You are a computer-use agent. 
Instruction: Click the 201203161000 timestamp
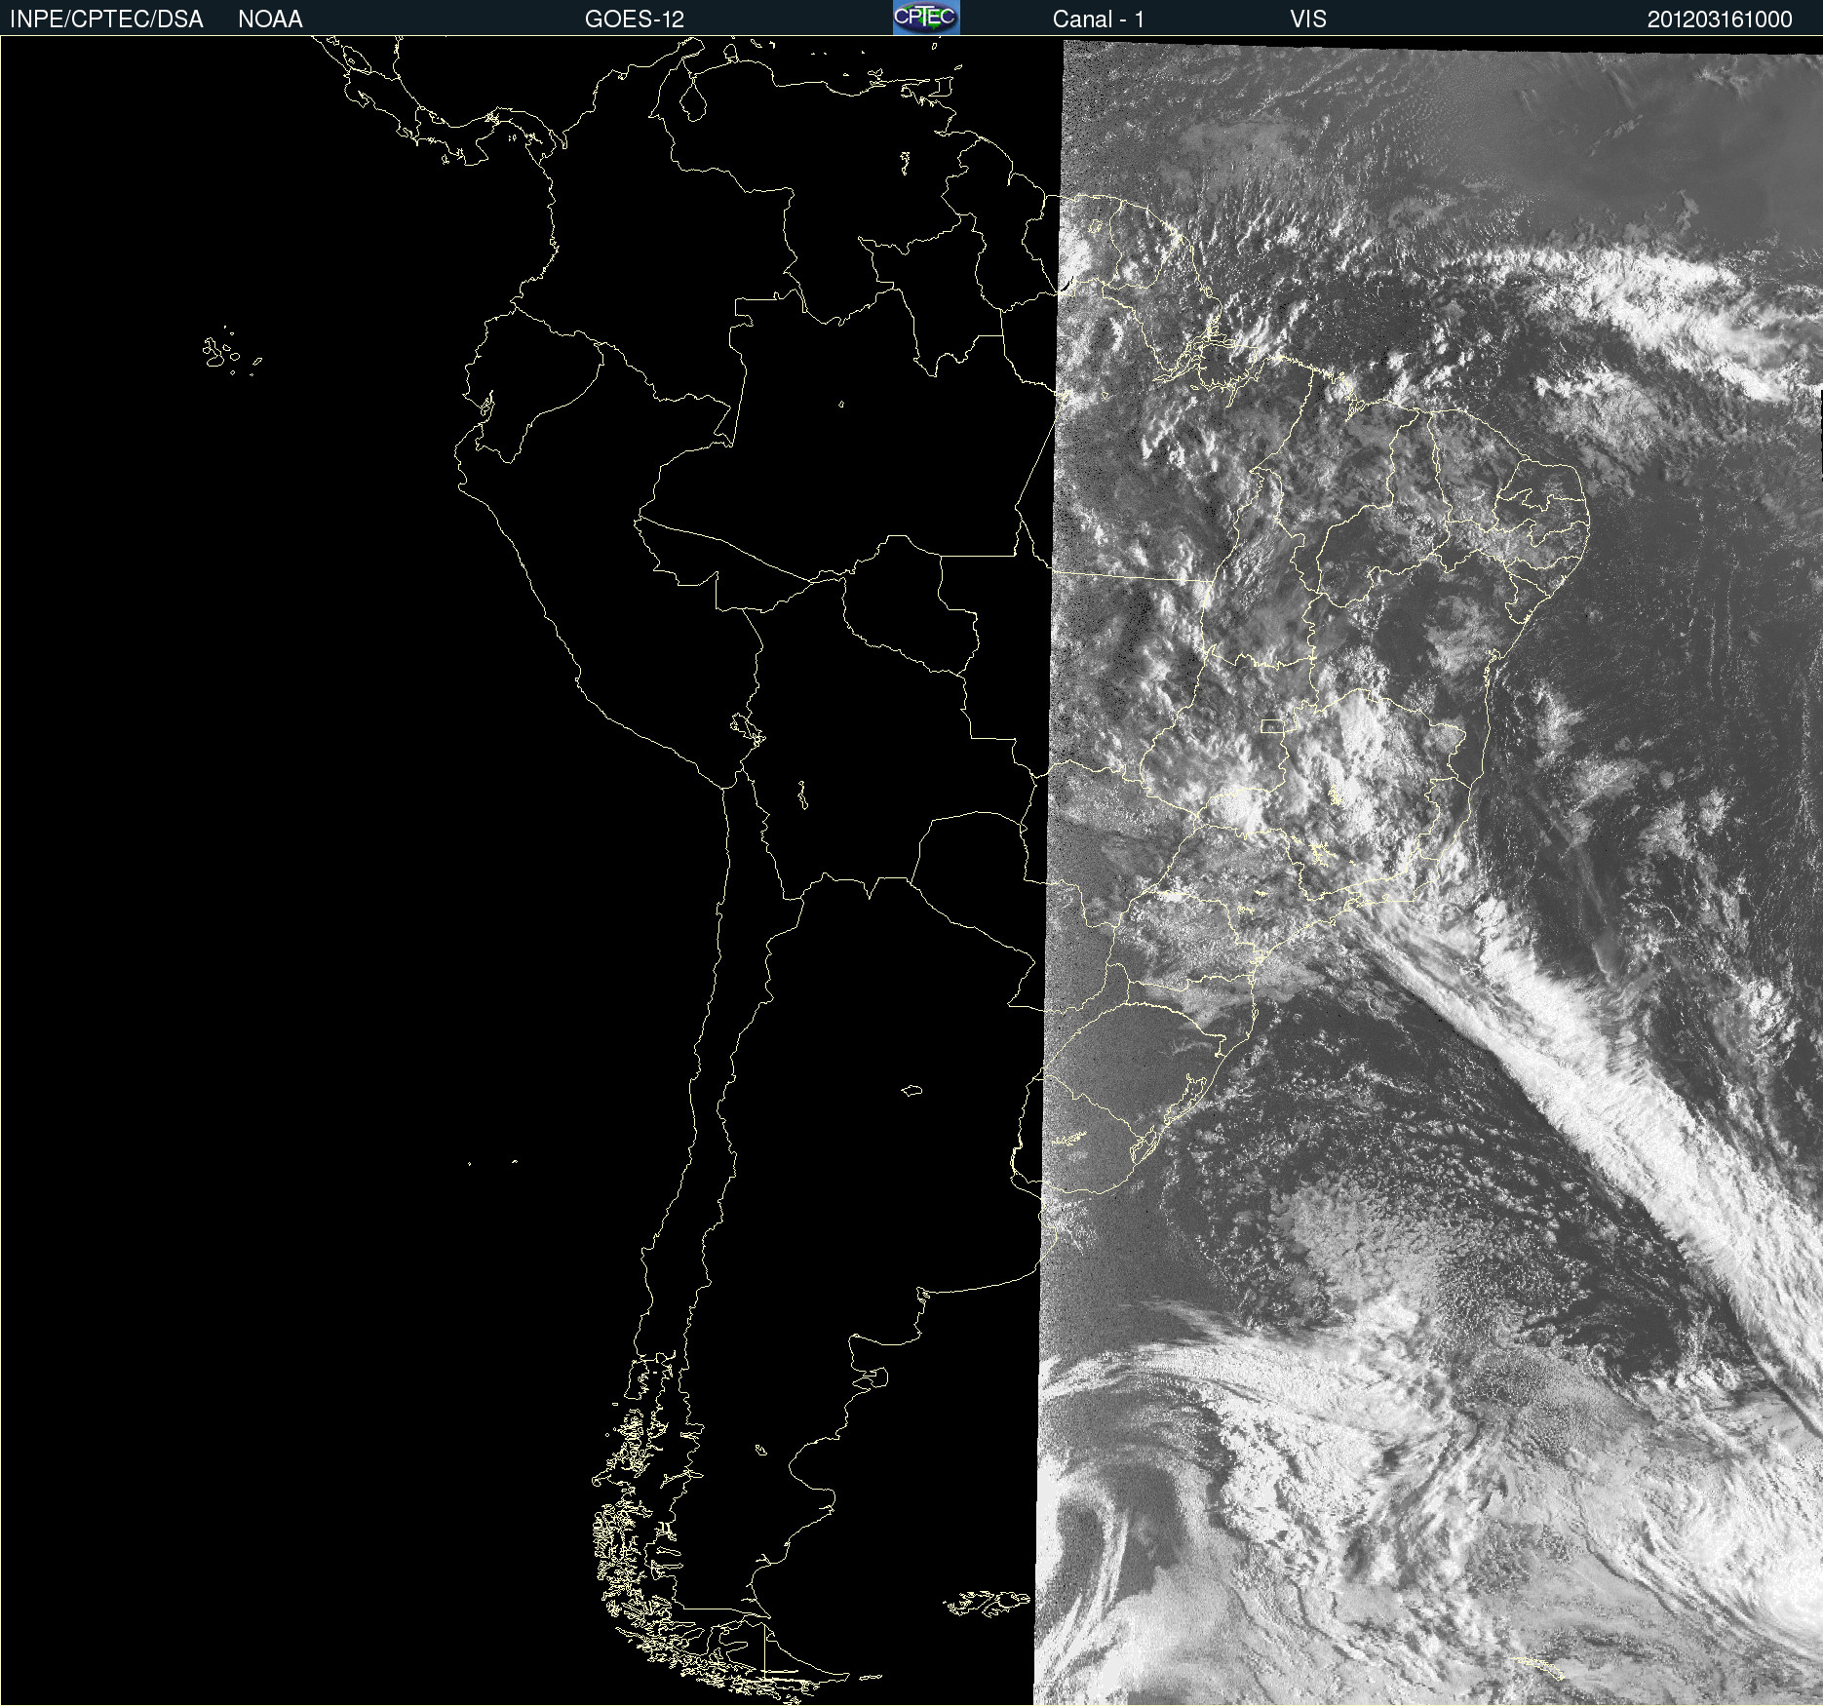click(1720, 19)
